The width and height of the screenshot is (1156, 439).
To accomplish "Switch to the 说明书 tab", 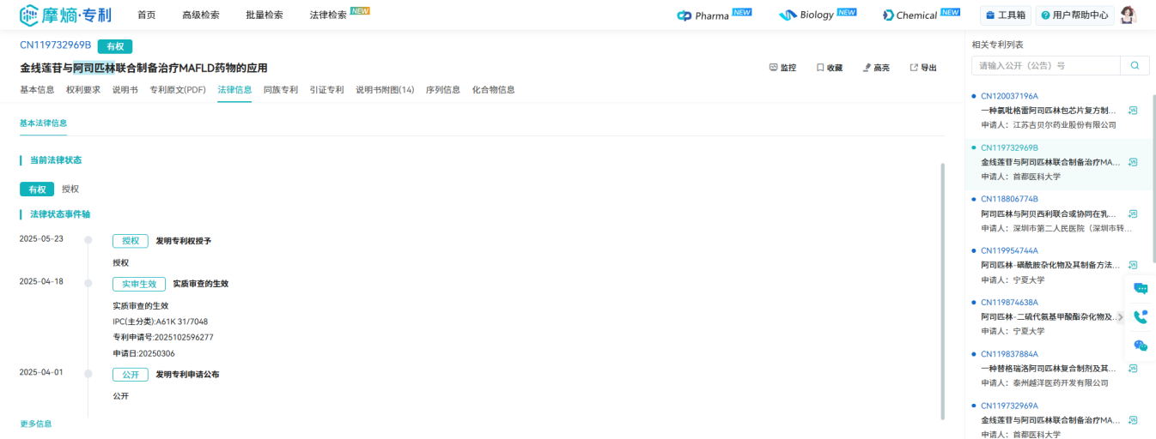I will point(125,90).
